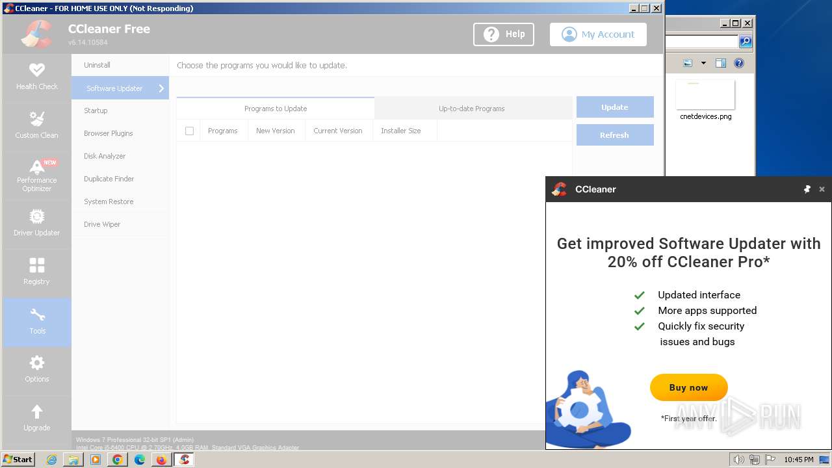Image resolution: width=832 pixels, height=468 pixels.
Task: Toggle the select-all programs checkbox
Action: pyautogui.click(x=189, y=131)
